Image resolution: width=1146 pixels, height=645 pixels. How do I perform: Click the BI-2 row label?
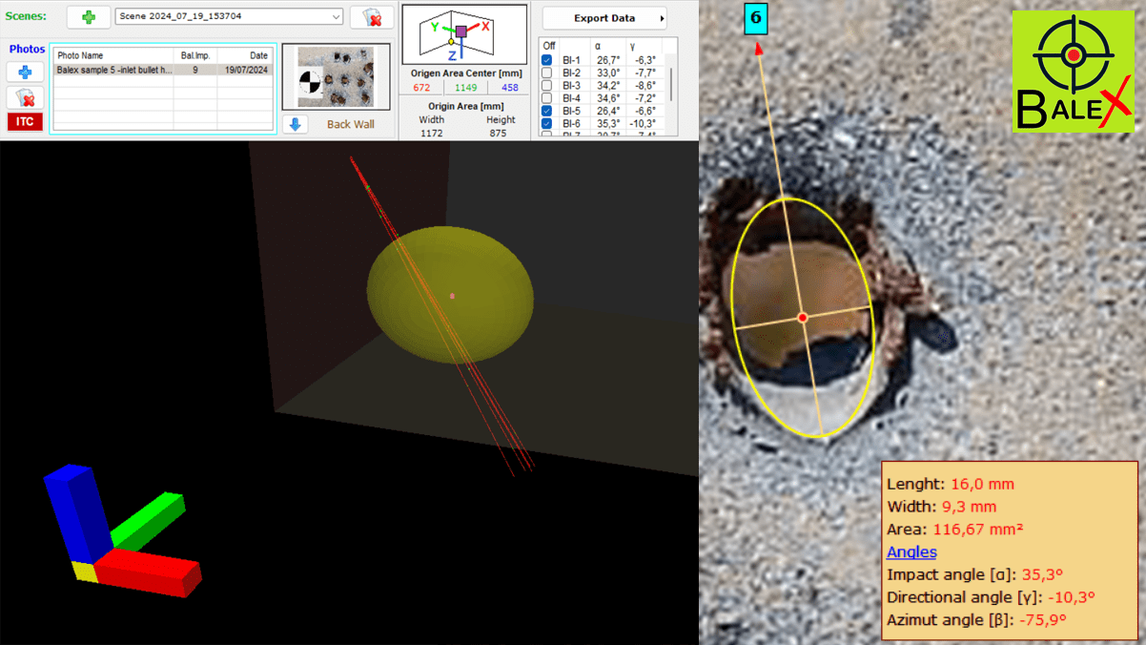click(571, 73)
